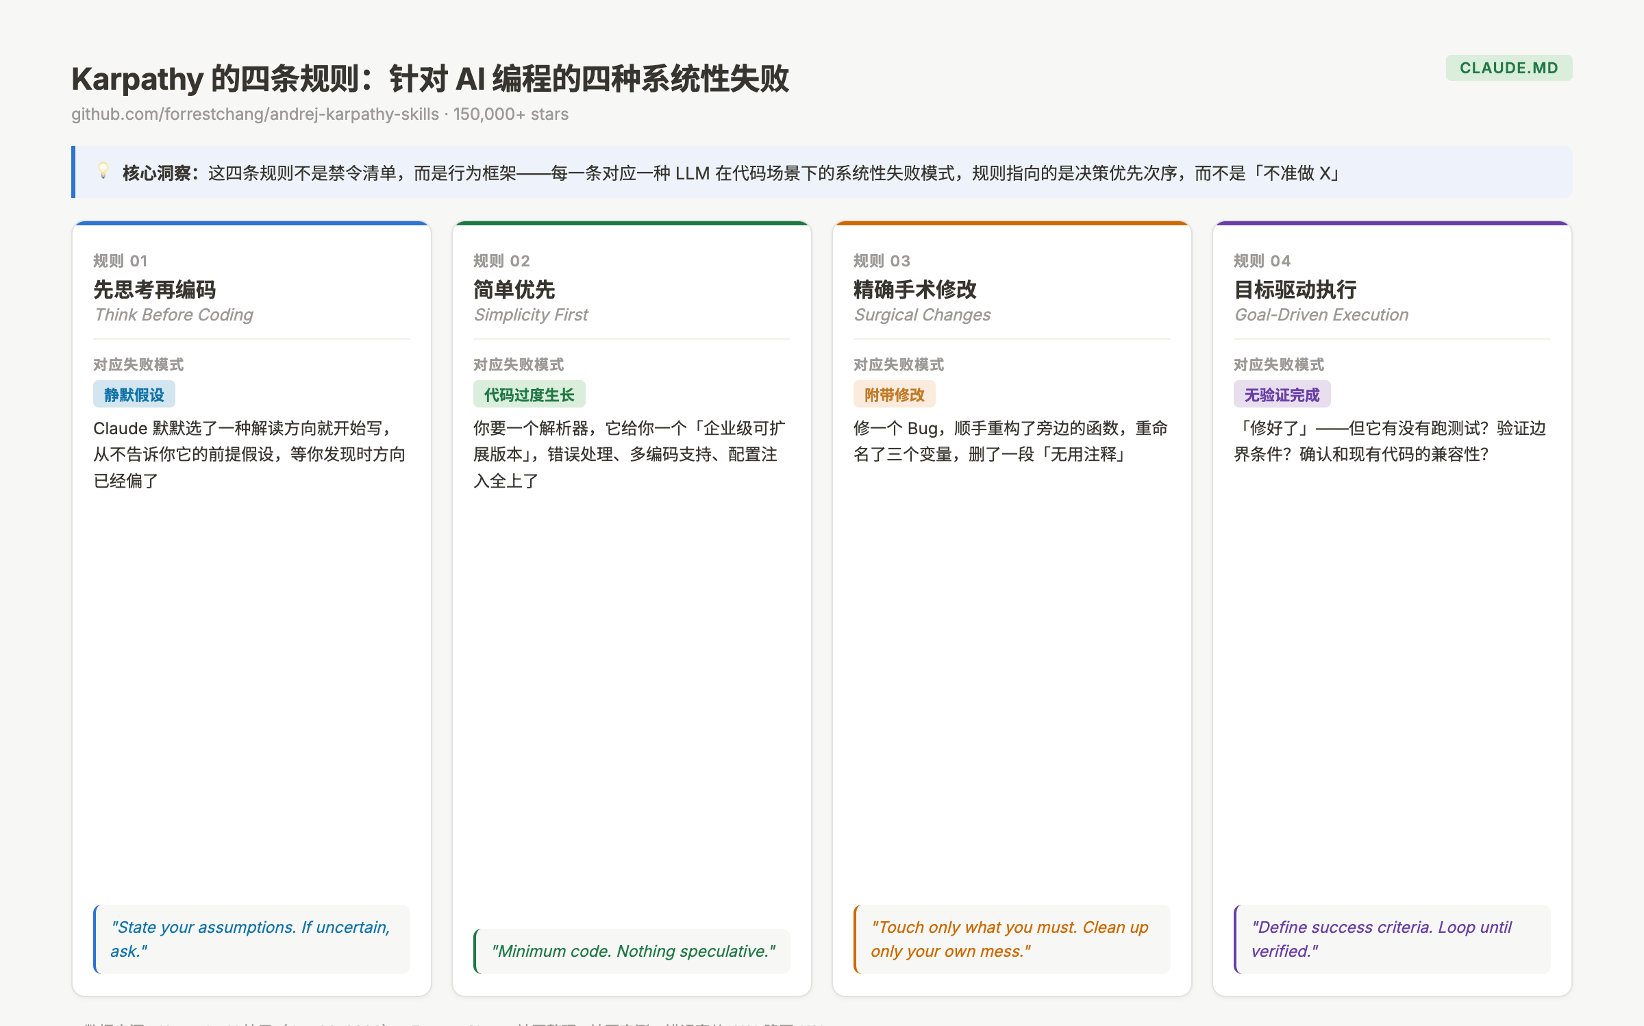Click the description starting '你要一个解析器'
1644x1026 pixels.
[630, 454]
